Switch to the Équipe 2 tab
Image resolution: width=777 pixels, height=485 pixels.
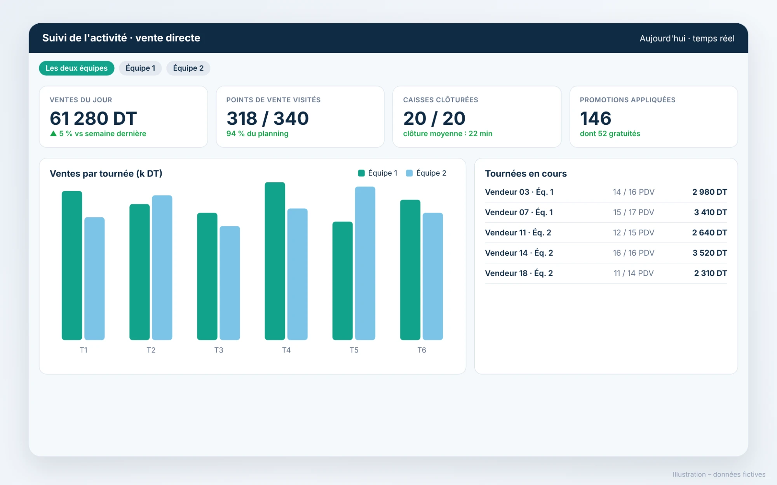click(x=188, y=68)
